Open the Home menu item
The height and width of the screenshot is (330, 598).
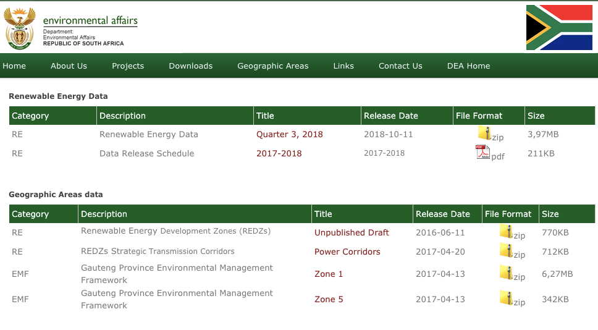click(14, 66)
